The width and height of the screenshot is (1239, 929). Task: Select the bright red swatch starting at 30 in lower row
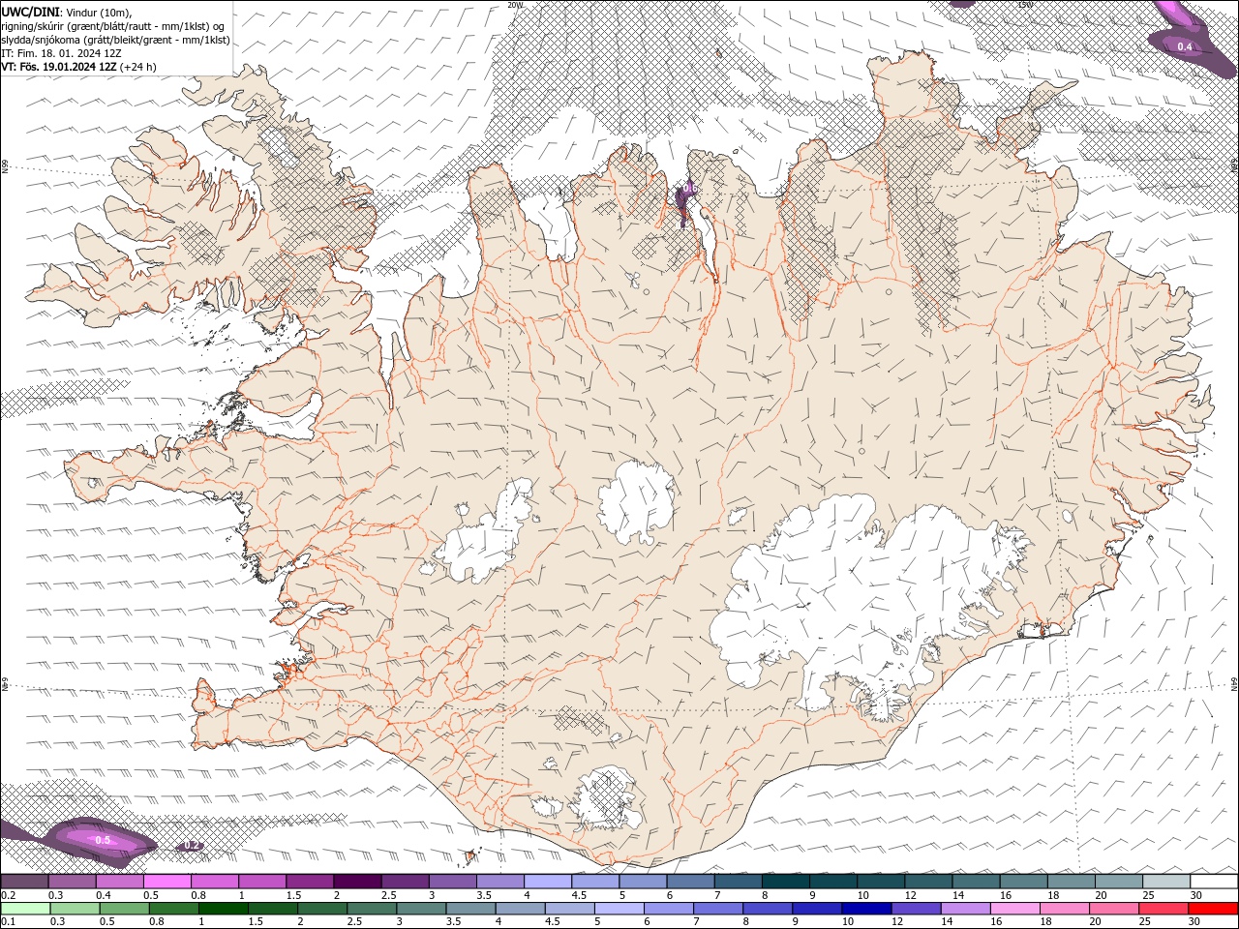pos(1213,909)
